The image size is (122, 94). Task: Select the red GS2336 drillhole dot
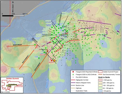tap(48, 51)
